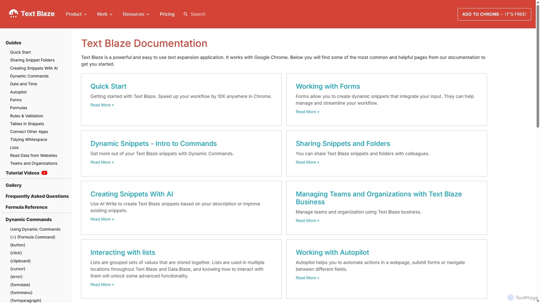Open the Formulas guide link
This screenshot has height=303, width=540.
click(x=19, y=108)
